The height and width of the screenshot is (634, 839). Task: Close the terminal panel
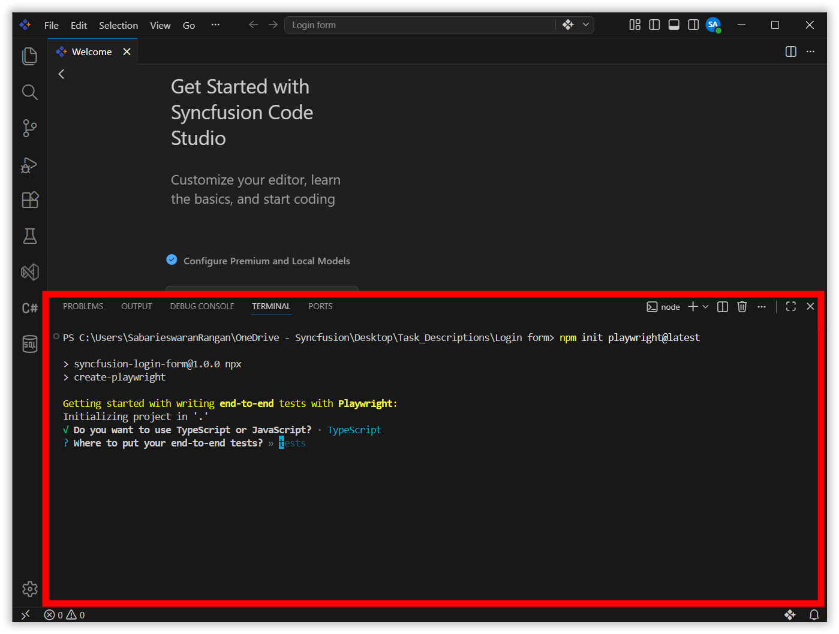[810, 306]
